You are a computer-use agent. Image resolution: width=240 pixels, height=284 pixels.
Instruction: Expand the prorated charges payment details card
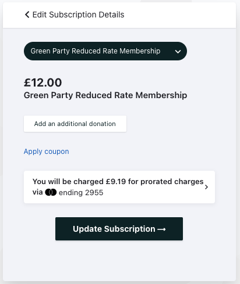coord(119,187)
